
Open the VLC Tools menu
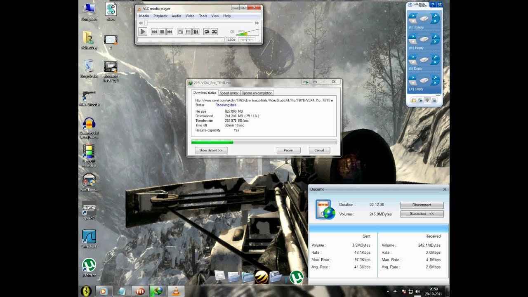(203, 16)
